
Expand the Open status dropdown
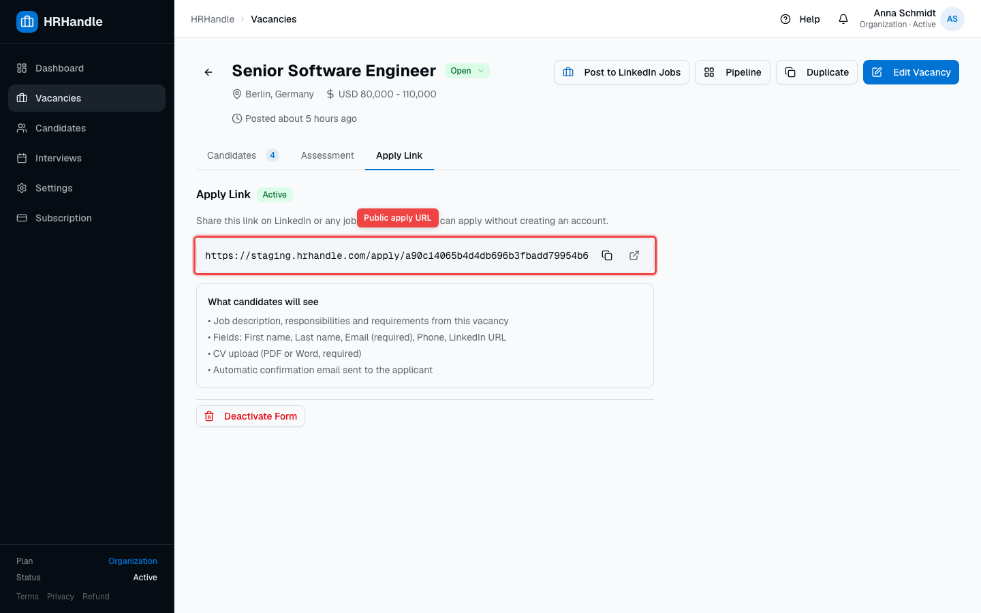[x=467, y=71]
